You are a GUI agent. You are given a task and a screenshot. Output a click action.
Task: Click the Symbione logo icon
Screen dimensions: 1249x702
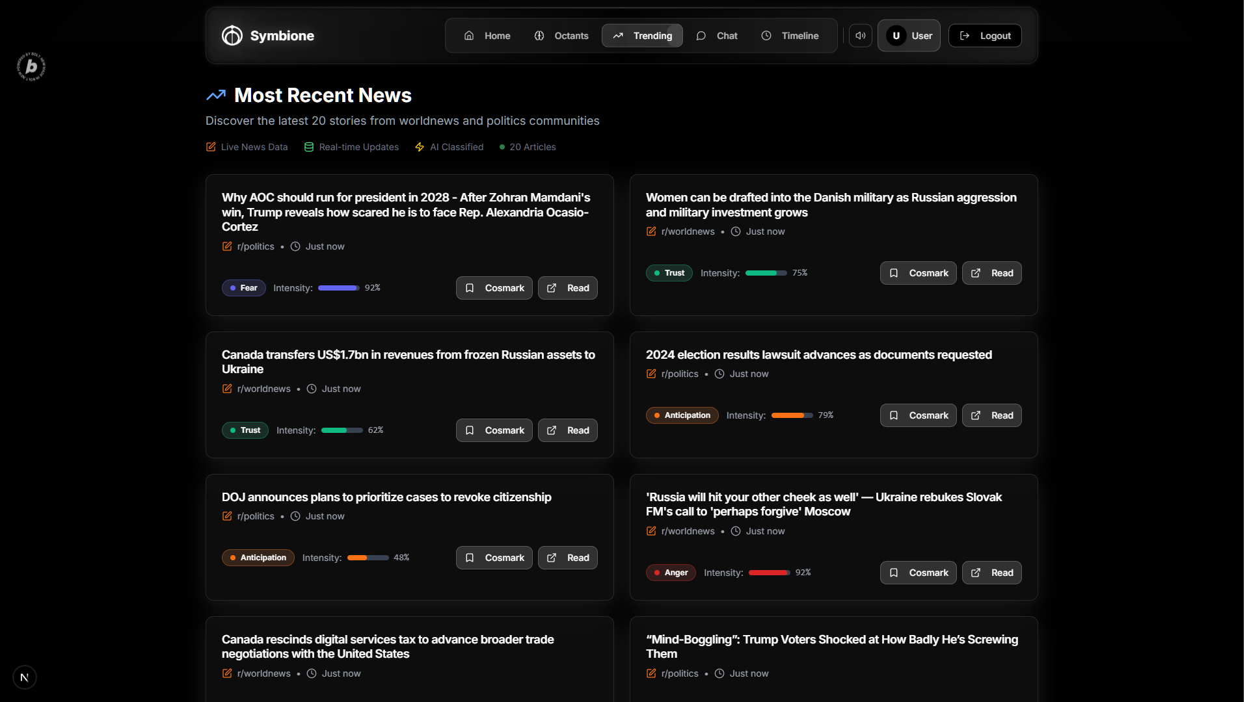(232, 36)
